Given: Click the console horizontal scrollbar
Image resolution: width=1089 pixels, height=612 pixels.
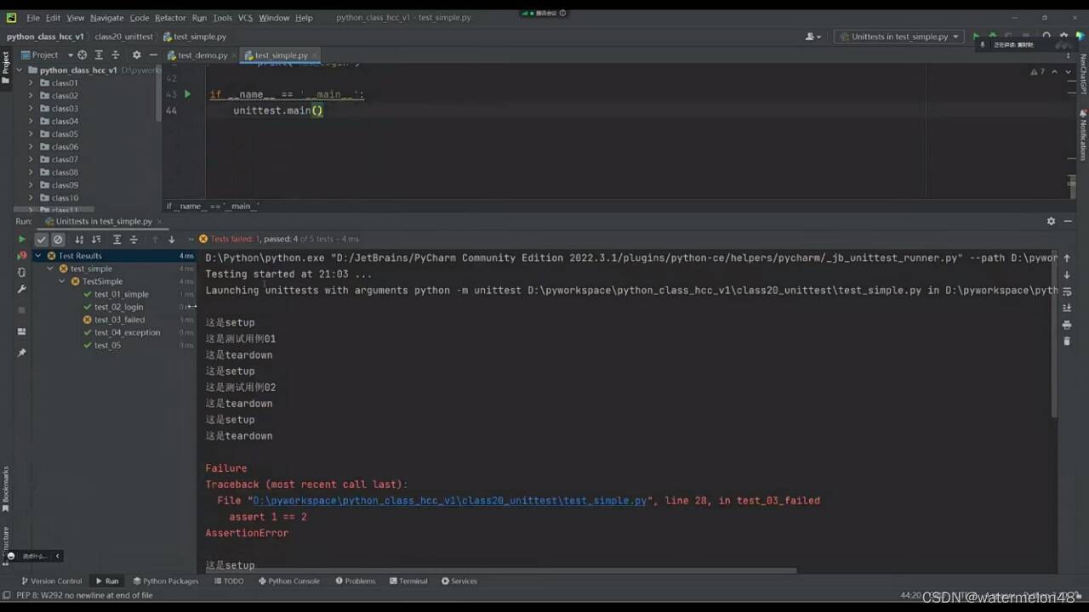Looking at the screenshot, I should click(x=500, y=570).
